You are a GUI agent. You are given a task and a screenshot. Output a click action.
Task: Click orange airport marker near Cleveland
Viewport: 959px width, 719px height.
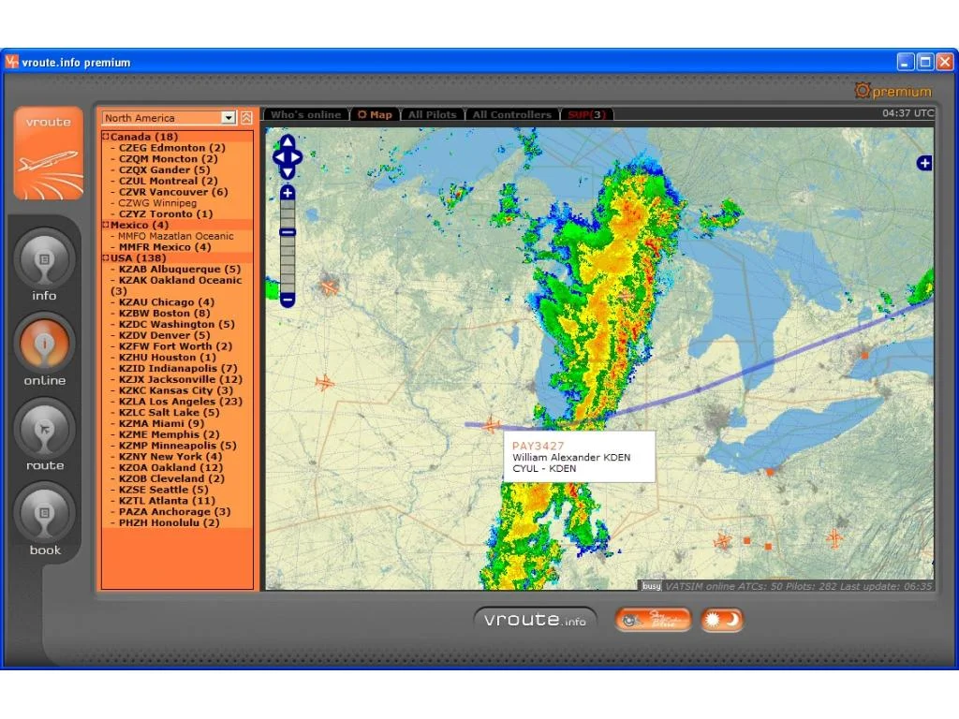pos(770,472)
